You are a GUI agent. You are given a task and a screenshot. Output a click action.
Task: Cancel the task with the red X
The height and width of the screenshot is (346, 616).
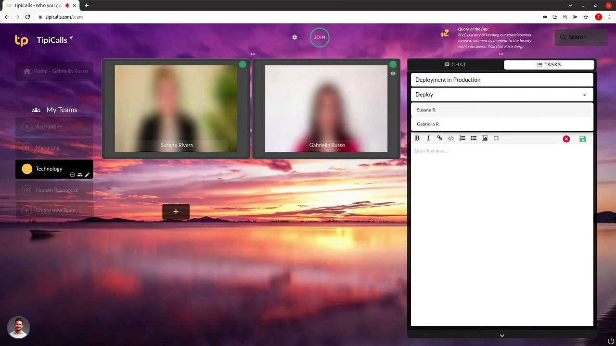[566, 139]
